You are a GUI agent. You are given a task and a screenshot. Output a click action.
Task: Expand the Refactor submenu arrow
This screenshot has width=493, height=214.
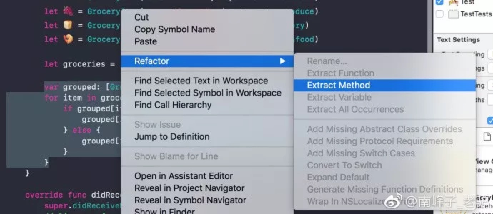click(283, 61)
